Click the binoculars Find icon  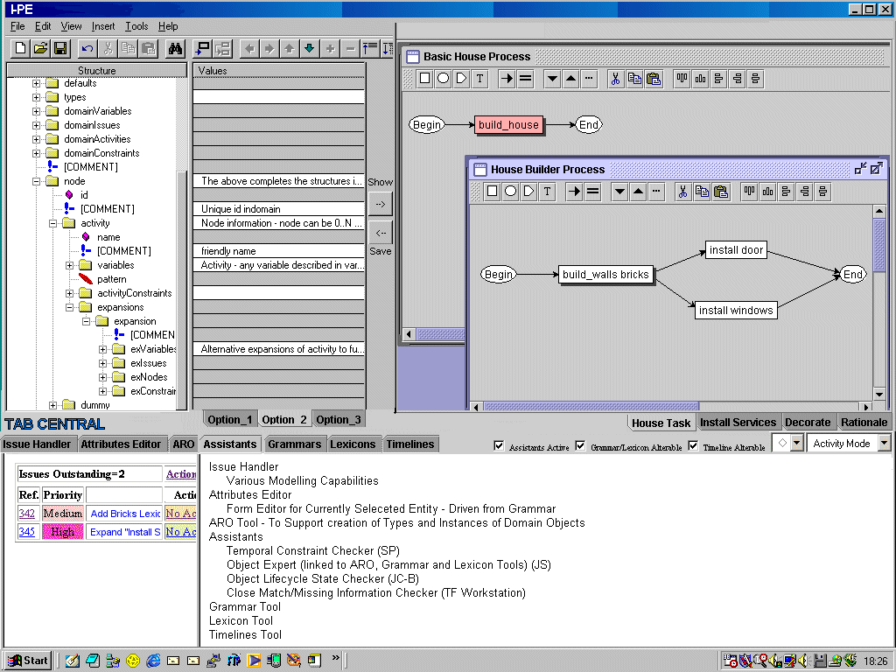coord(175,48)
